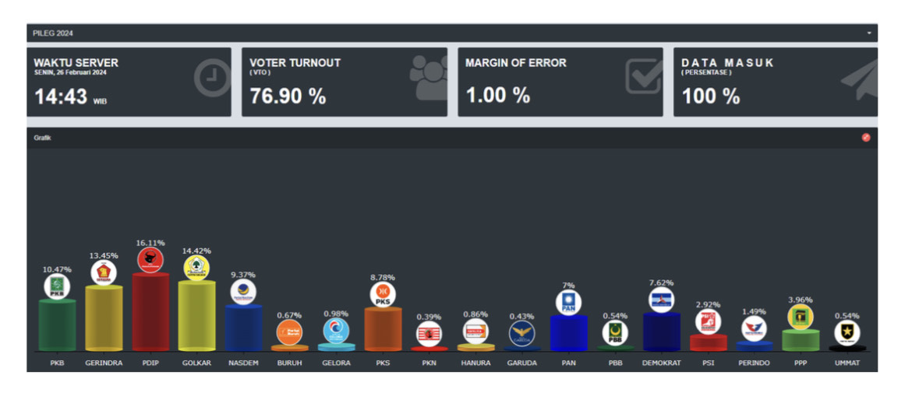This screenshot has width=912, height=407.
Task: Open the PILEG 2024 dropdown arrow
Action: [x=870, y=33]
